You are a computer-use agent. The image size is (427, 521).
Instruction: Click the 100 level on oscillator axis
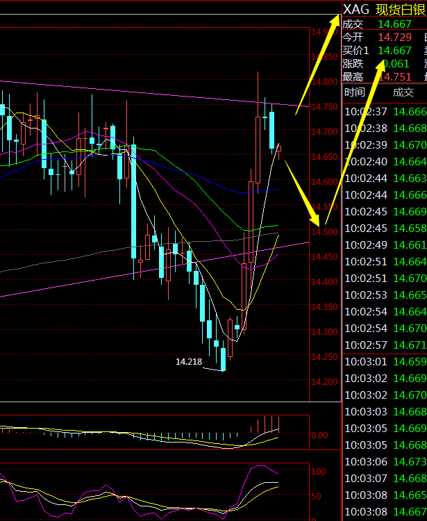(319, 471)
